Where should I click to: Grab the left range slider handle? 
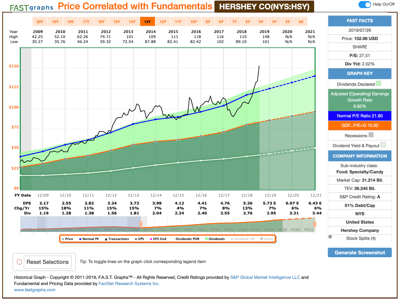coord(141,224)
